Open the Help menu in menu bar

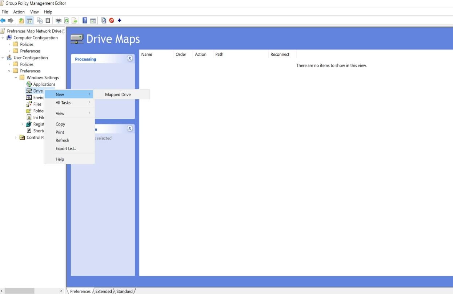48,12
